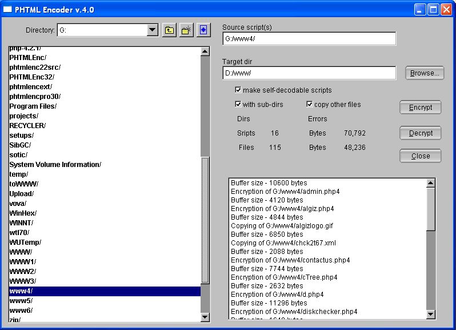Select the www5/ folder in list

(x=21, y=301)
